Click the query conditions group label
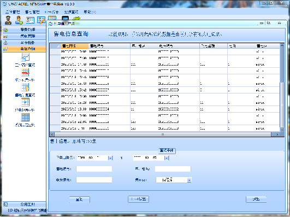 (167, 150)
